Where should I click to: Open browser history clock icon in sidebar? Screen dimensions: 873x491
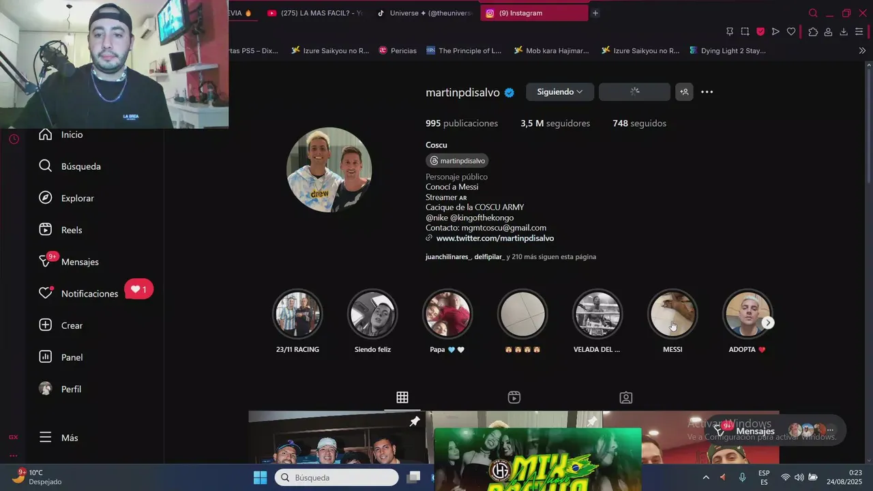coord(14,139)
